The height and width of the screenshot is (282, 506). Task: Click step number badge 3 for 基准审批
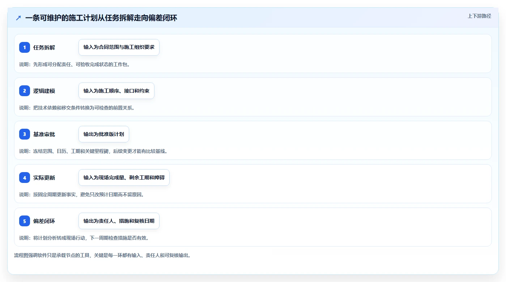tap(25, 134)
